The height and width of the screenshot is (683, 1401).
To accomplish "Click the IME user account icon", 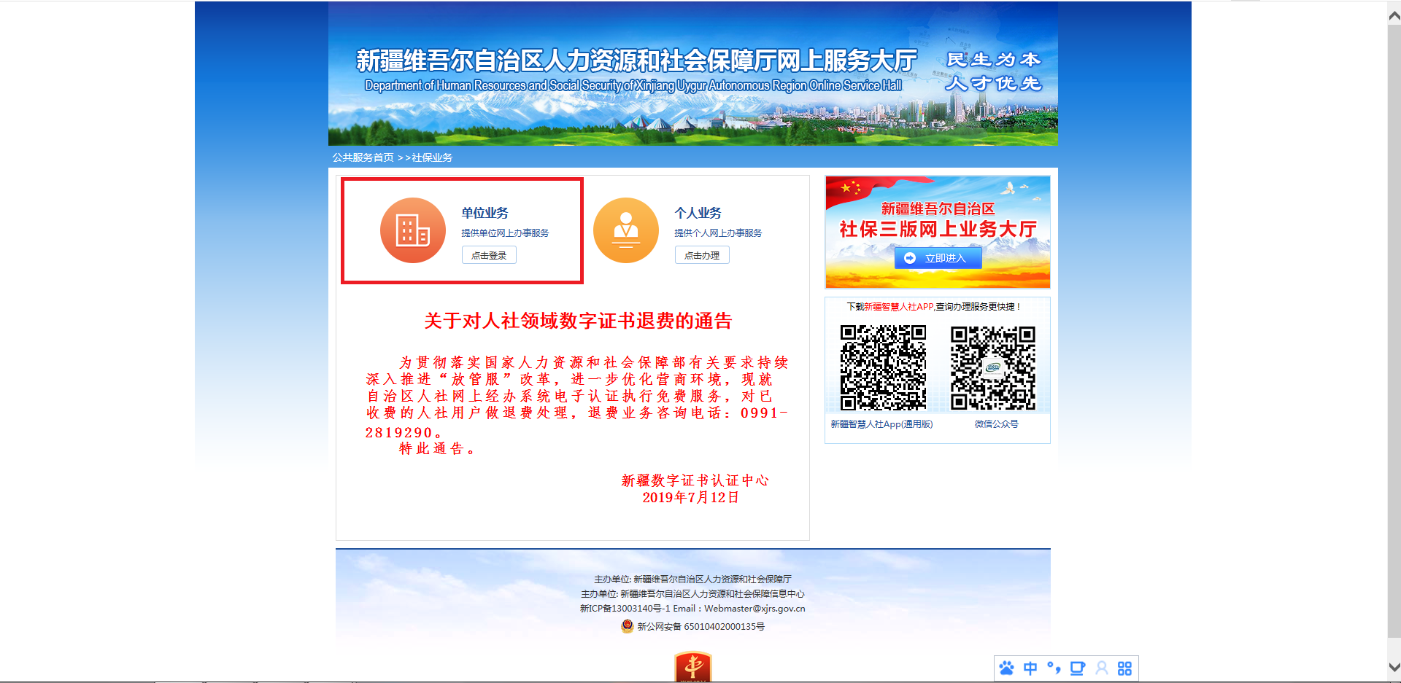I will (x=1102, y=668).
